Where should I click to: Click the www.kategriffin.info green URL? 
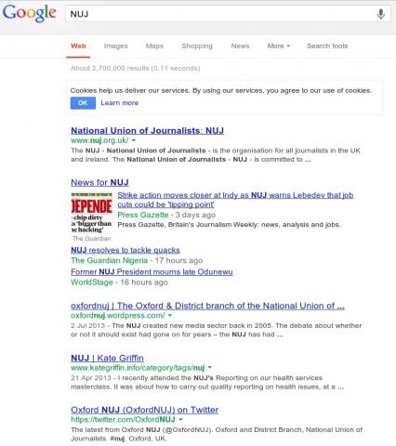138,368
